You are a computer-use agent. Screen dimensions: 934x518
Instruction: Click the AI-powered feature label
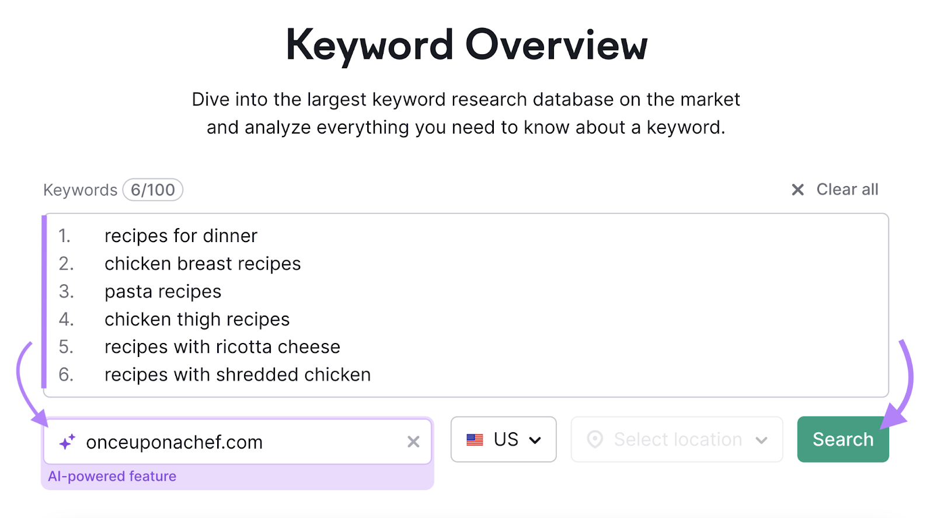click(x=112, y=475)
